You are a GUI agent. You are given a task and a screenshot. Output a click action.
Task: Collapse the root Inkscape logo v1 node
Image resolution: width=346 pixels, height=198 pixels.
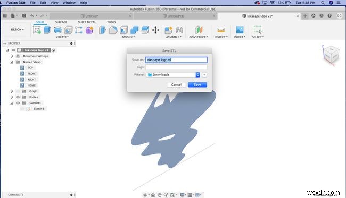tap(7, 50)
